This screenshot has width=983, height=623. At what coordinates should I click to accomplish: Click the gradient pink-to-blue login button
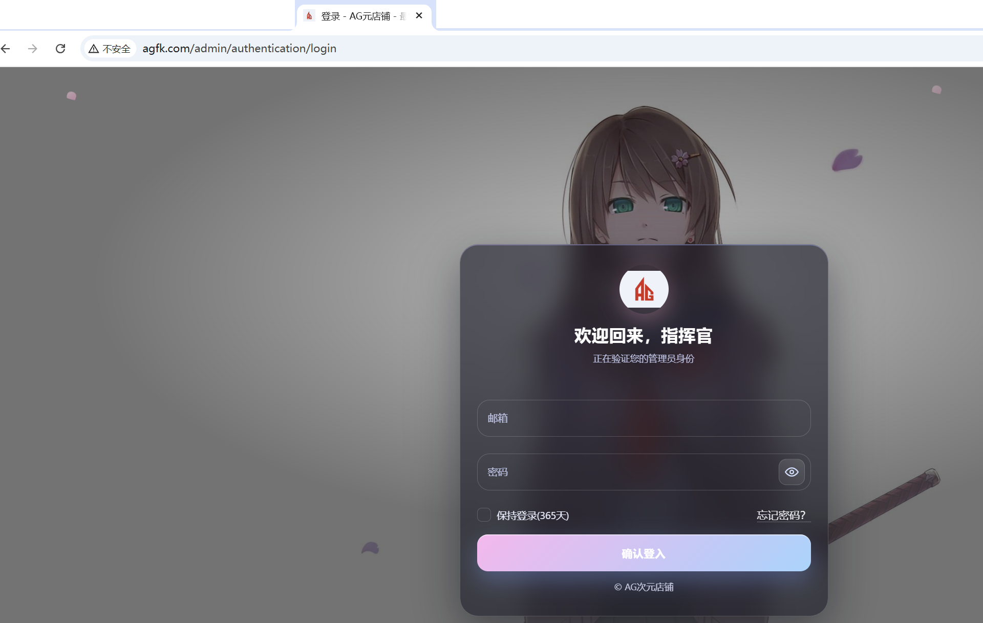[644, 553]
